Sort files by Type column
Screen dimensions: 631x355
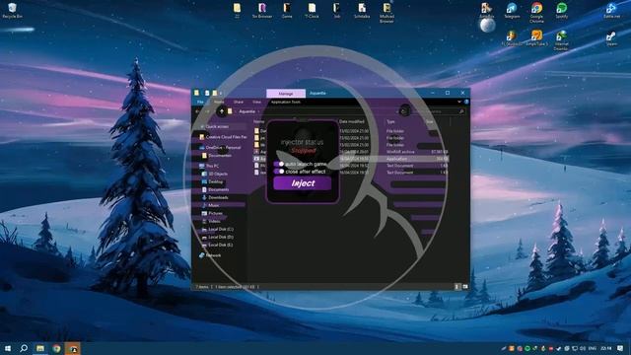tap(390, 121)
